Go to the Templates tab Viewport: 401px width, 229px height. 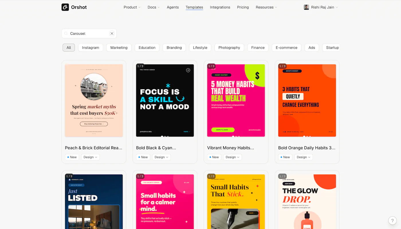[x=194, y=7]
